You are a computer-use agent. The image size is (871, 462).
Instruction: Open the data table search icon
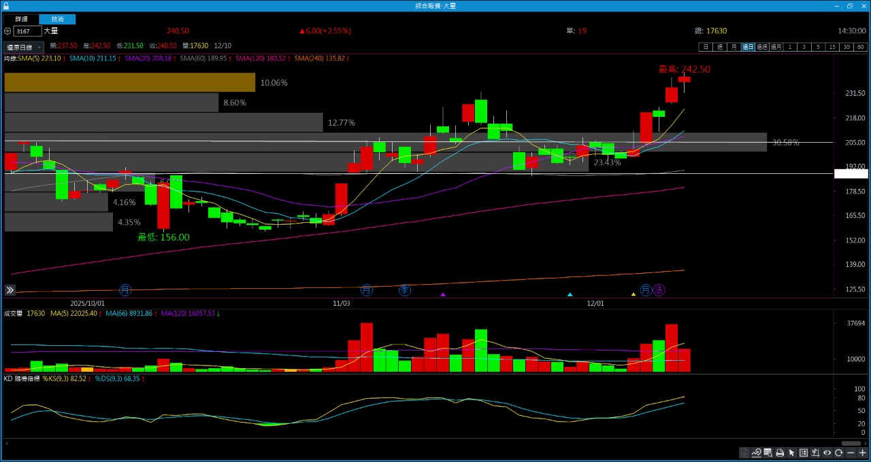[x=768, y=453]
